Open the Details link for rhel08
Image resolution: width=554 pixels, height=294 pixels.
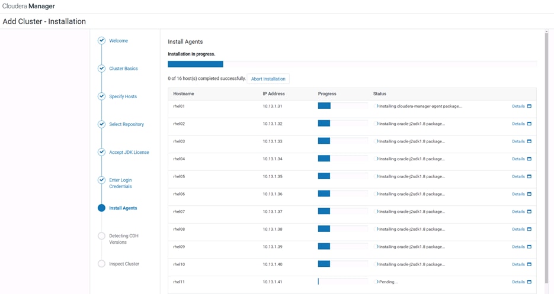[x=518, y=229]
